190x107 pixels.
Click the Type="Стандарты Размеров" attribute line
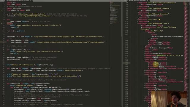click(x=154, y=8)
